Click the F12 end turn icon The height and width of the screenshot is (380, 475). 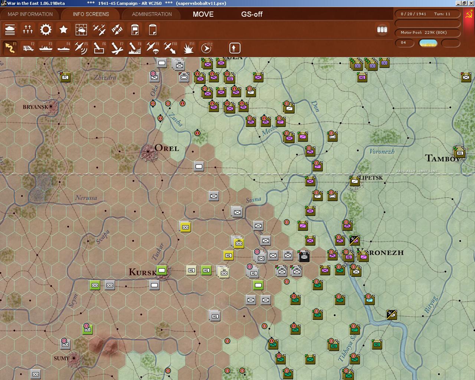[x=206, y=48]
